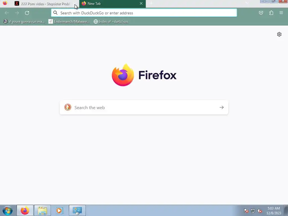288x216 pixels.
Task: Close the New Tab tab
Action: (x=141, y=3)
